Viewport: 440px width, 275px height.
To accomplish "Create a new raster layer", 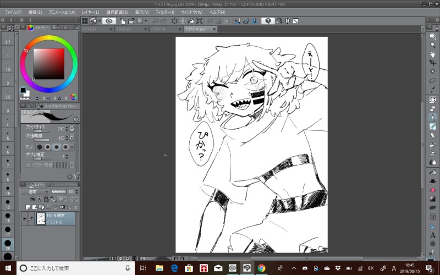I will click(x=28, y=207).
